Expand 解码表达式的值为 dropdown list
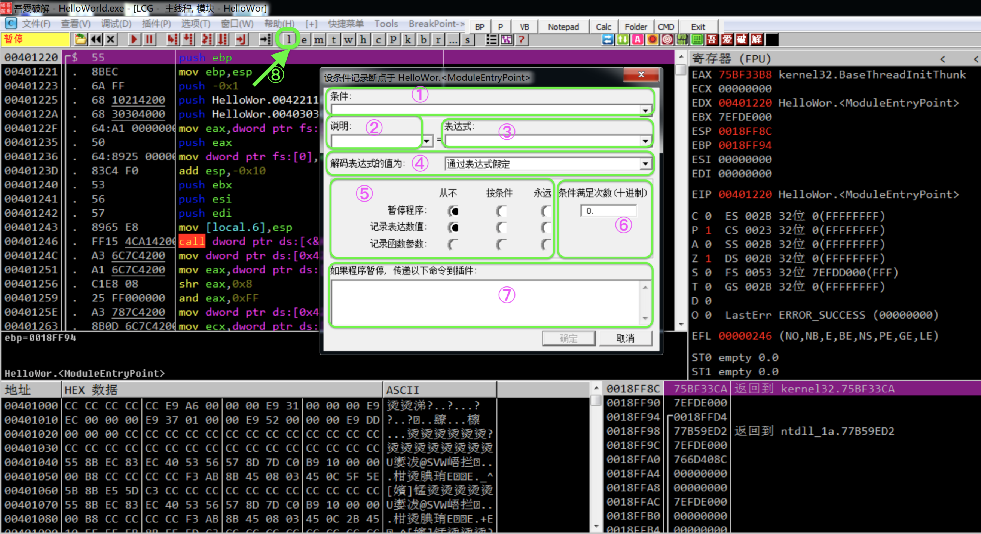This screenshot has width=981, height=534. pyautogui.click(x=645, y=164)
